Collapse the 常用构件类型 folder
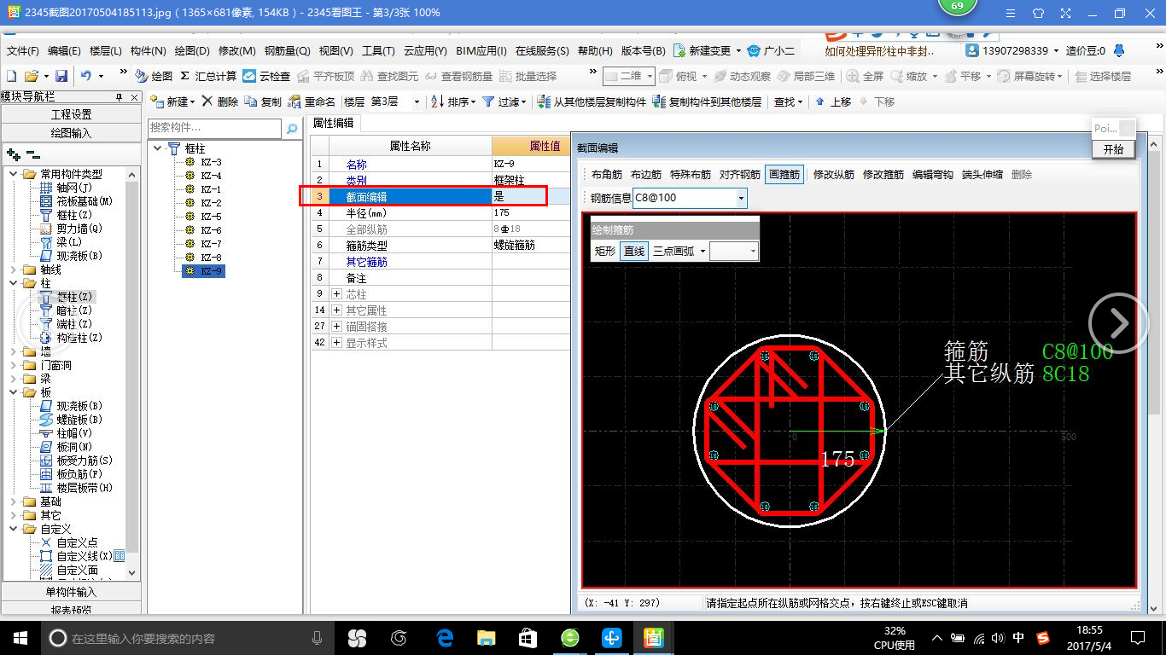Image resolution: width=1166 pixels, height=655 pixels. (13, 174)
